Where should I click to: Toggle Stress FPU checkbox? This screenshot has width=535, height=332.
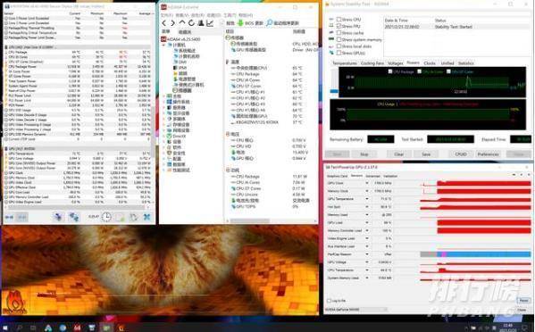[x=339, y=26]
